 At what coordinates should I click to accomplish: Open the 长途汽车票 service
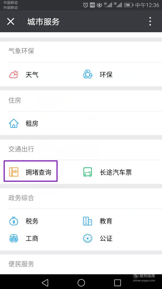(116, 172)
